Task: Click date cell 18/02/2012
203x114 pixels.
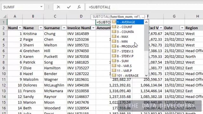Action: 174,68
